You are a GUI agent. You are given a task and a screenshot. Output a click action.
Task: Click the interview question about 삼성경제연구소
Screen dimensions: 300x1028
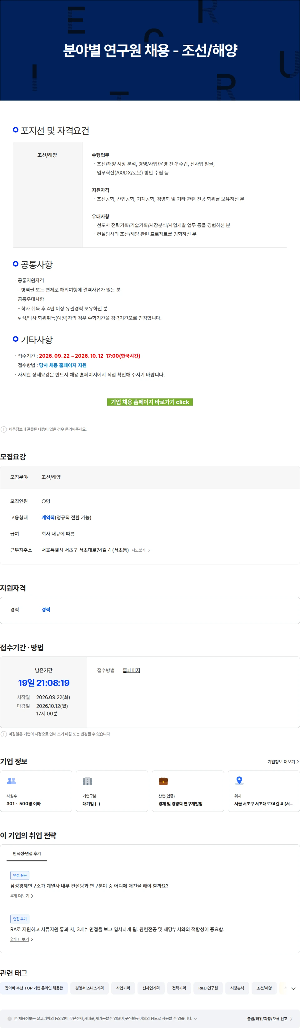[x=89, y=886]
